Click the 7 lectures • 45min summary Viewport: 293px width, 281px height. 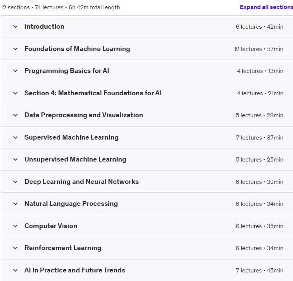259,270
